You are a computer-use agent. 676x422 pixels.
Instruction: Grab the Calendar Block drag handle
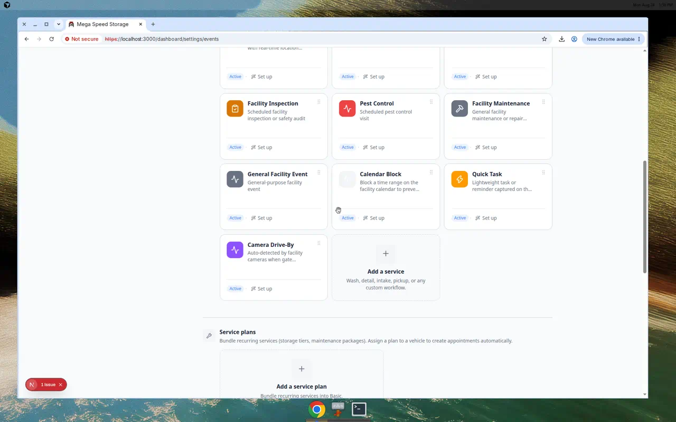431,172
